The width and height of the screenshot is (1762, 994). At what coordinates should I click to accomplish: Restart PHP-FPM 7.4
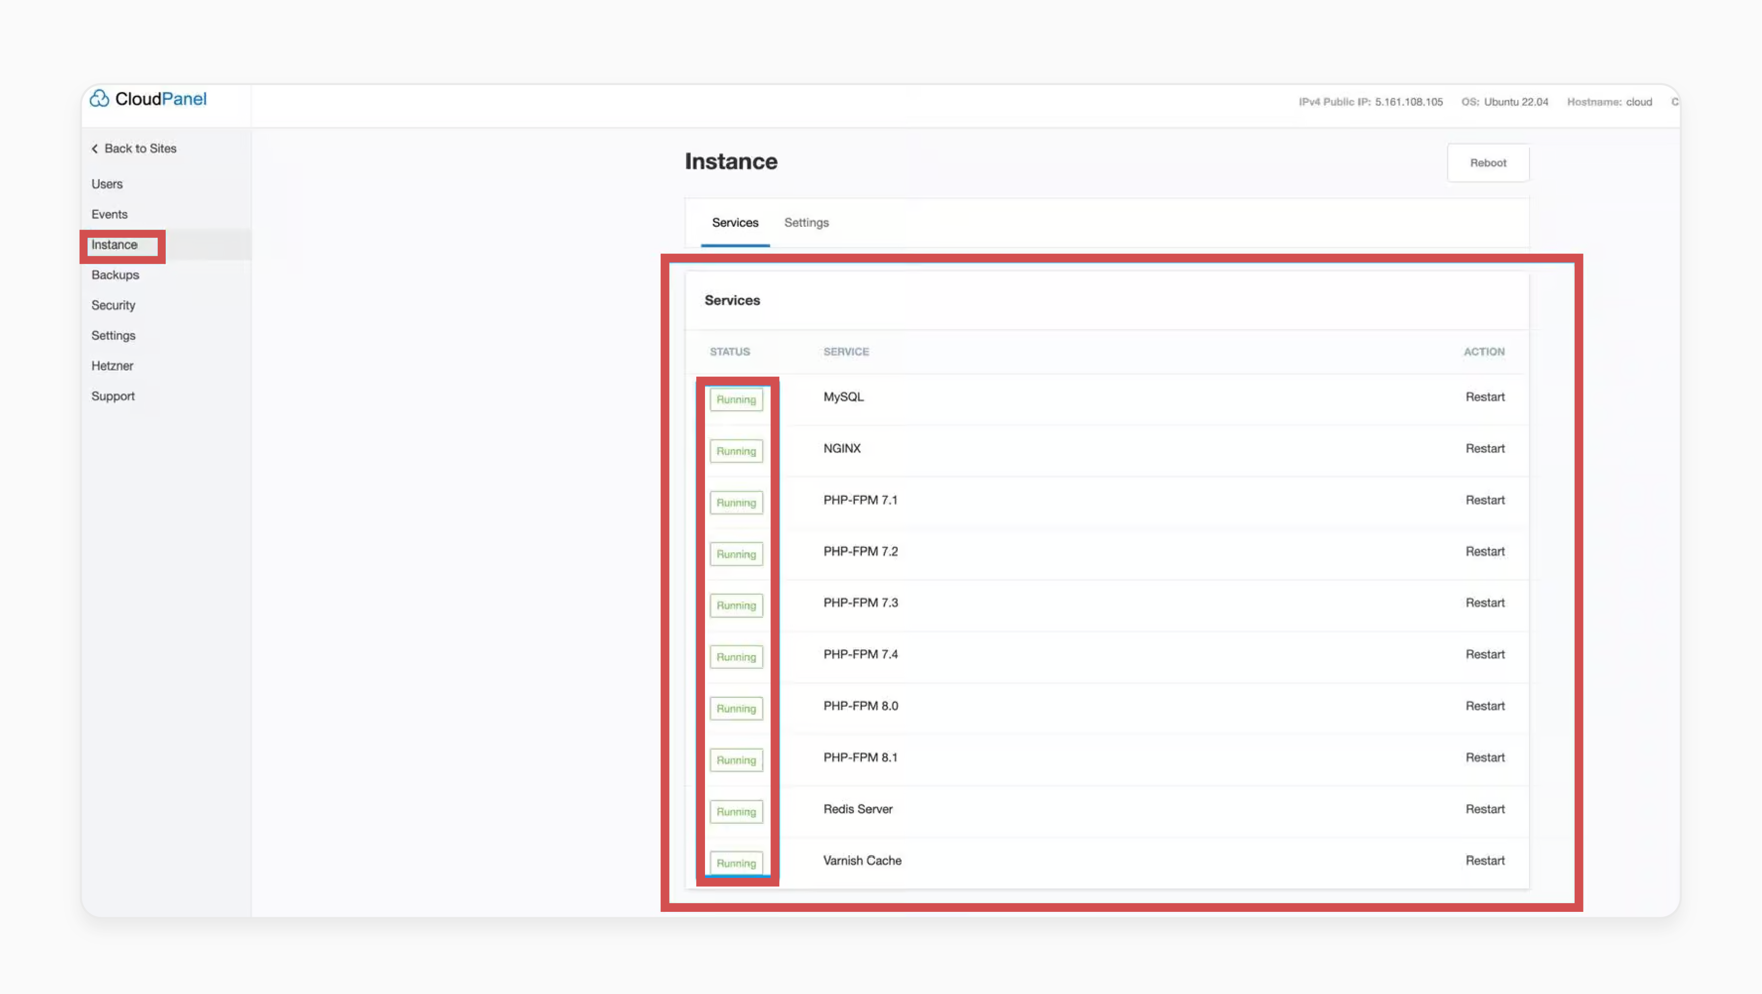(1485, 655)
